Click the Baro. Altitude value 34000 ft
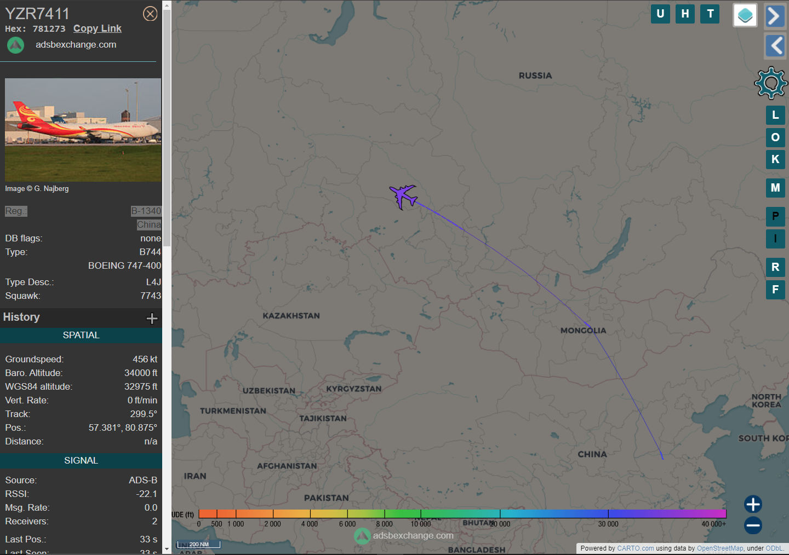This screenshot has width=789, height=555. click(x=141, y=373)
